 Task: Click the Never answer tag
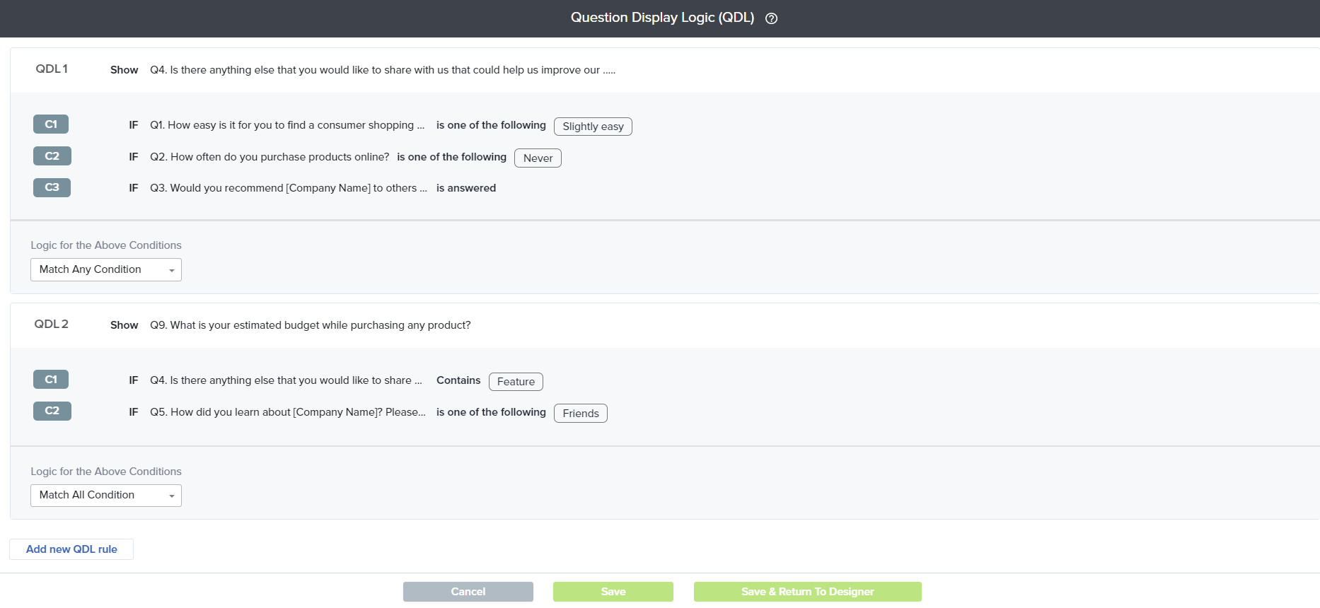538,158
